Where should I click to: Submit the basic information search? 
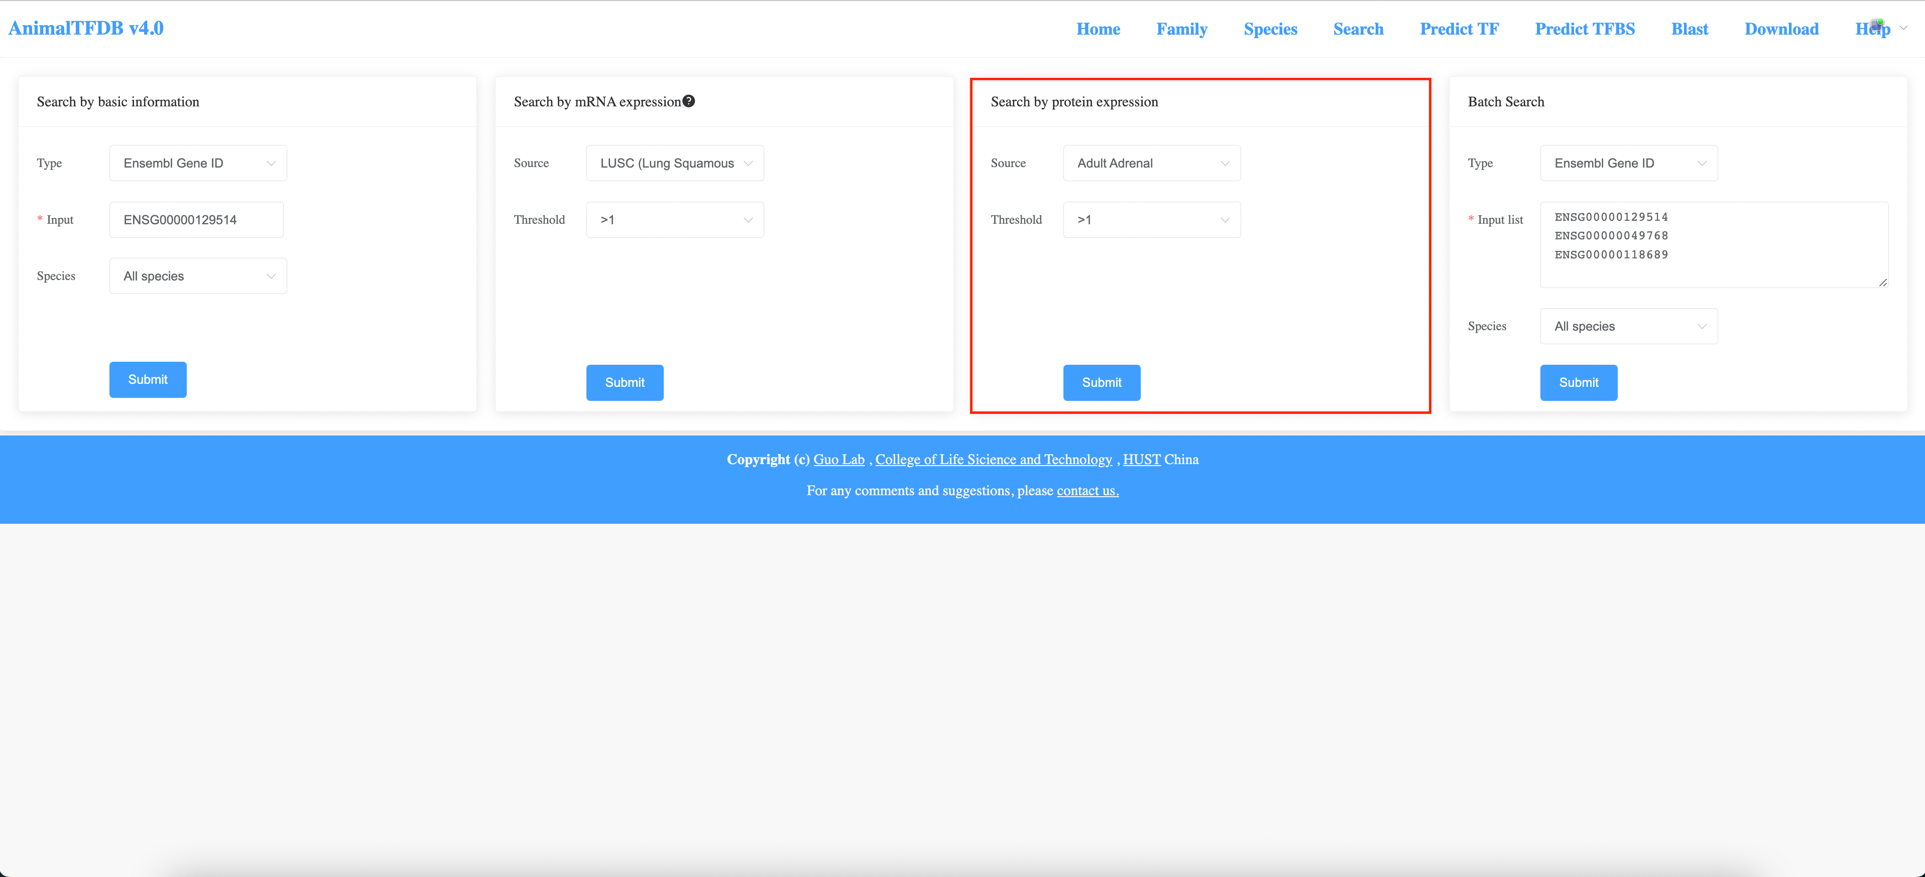pos(148,379)
